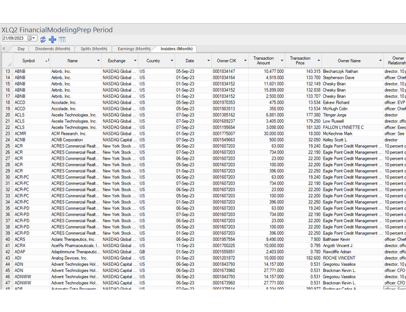Open the Country column filter dropdown
The width and height of the screenshot is (406, 312).
(172, 61)
